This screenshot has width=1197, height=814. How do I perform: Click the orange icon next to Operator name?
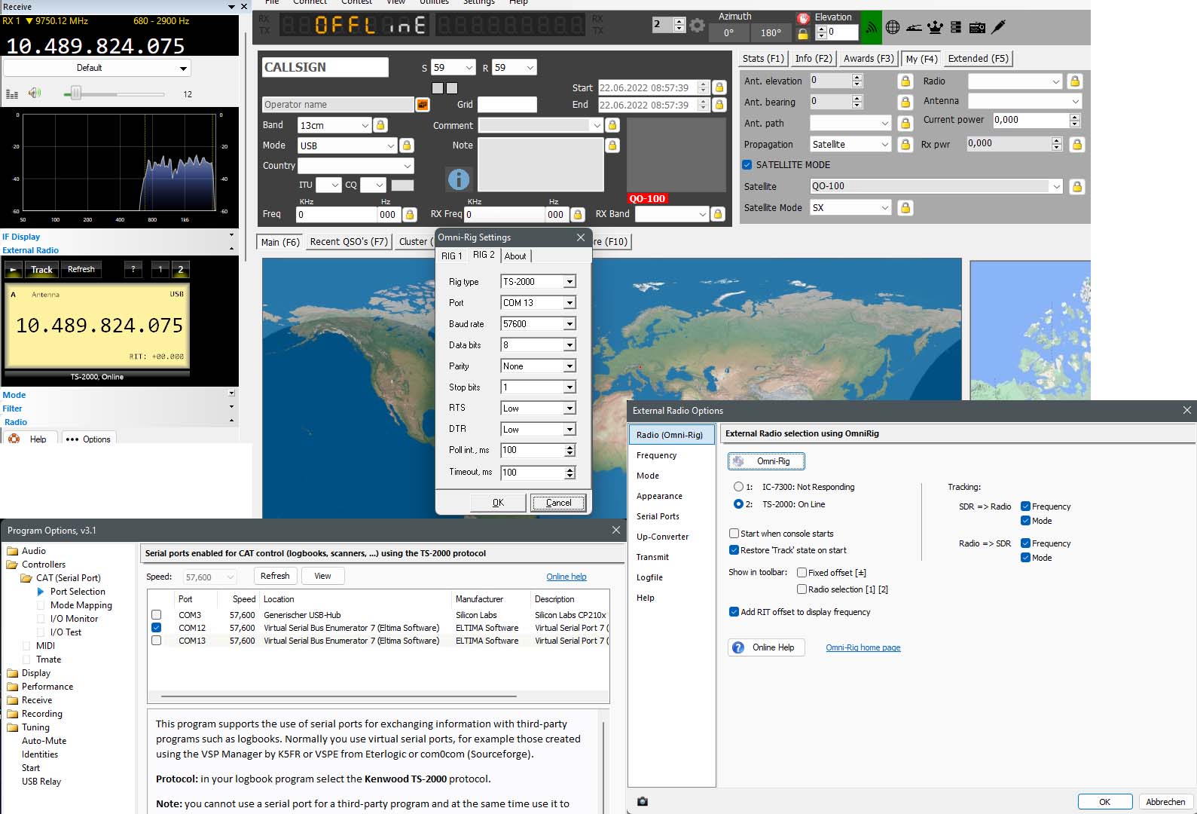(x=423, y=105)
